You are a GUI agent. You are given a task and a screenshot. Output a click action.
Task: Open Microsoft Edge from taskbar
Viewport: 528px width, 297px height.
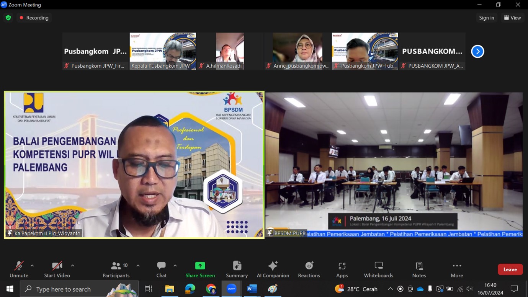[190, 289]
